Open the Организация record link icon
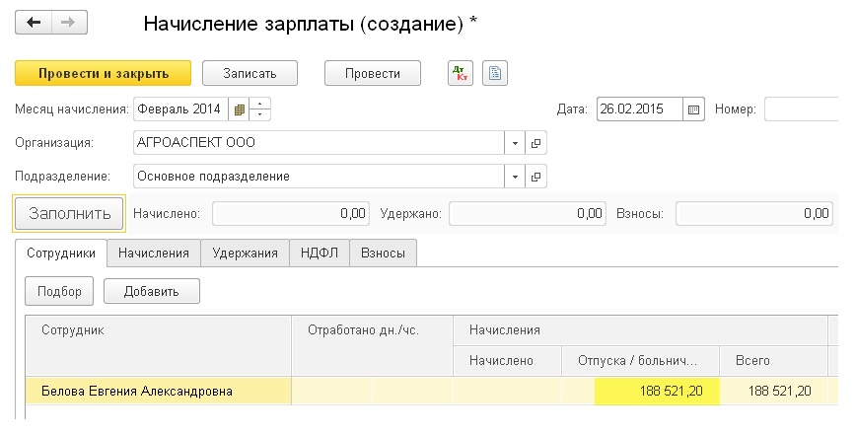 point(535,143)
